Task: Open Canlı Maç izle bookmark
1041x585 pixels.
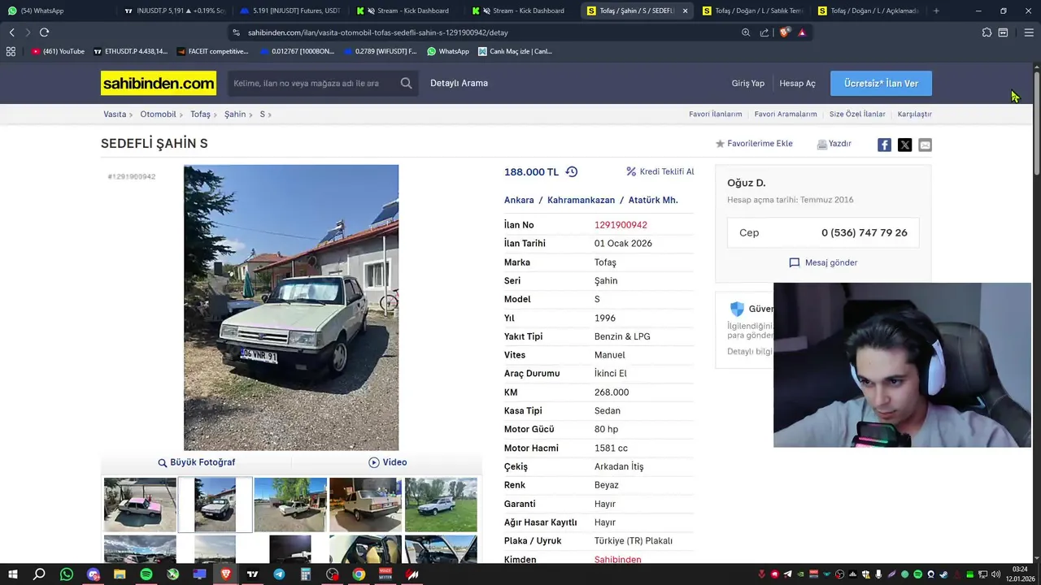Action: (x=515, y=51)
